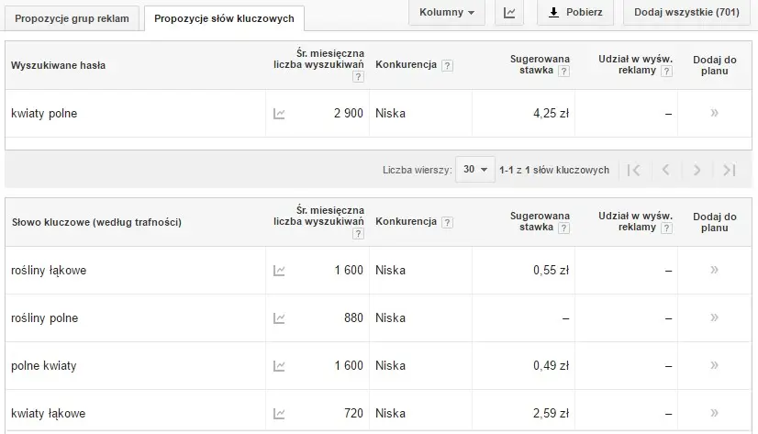Image resolution: width=758 pixels, height=434 pixels.
Task: Go to first page of keywords
Action: [633, 170]
